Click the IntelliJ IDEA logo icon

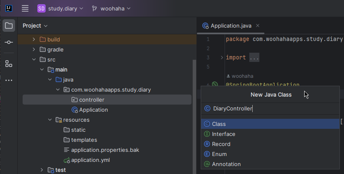8,8
